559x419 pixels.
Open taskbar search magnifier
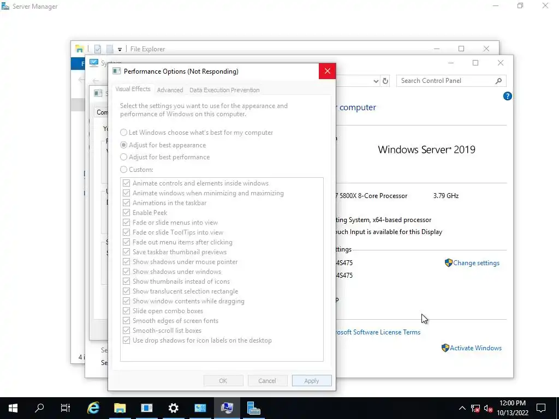[x=39, y=408]
